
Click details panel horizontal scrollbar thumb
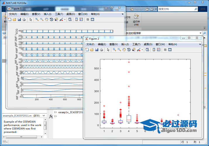21,137
